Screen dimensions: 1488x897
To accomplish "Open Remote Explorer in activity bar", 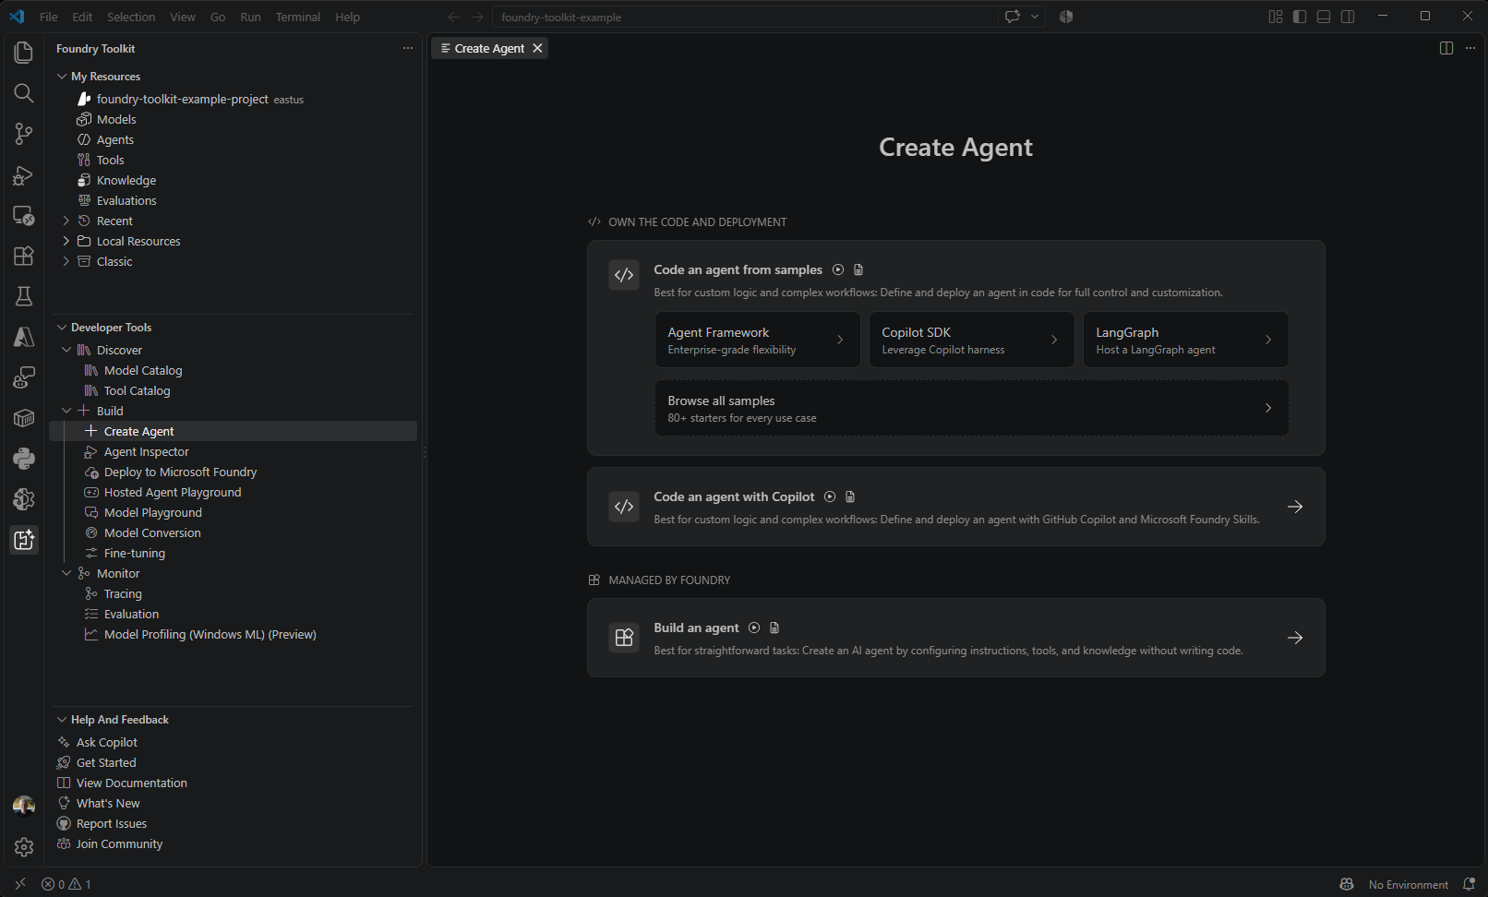I will pyautogui.click(x=24, y=215).
